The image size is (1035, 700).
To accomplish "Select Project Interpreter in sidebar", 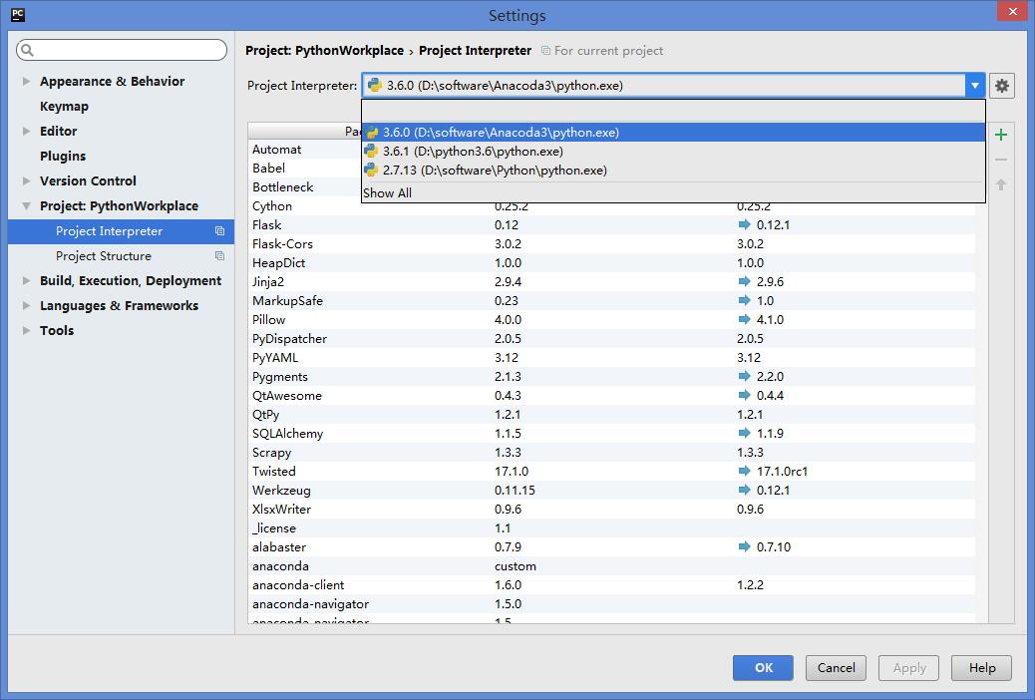I will tap(121, 231).
